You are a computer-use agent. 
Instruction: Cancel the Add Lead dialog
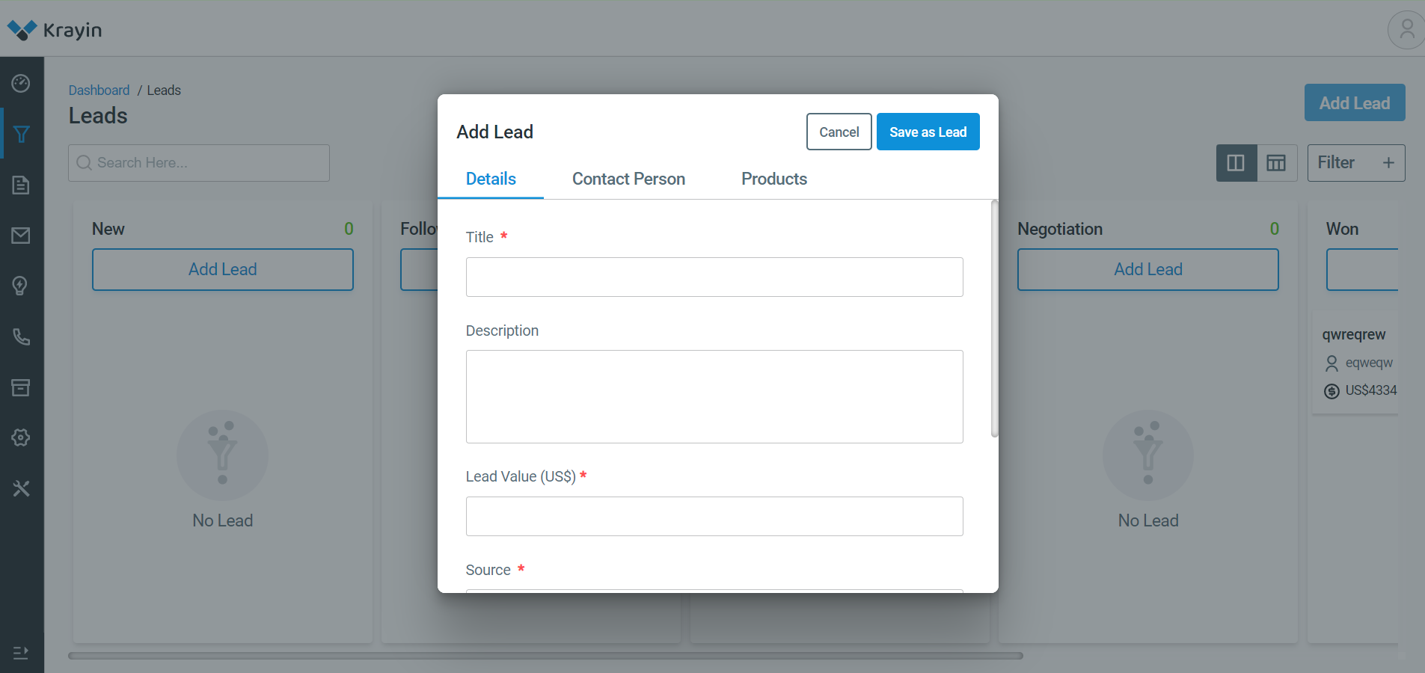pyautogui.click(x=838, y=132)
